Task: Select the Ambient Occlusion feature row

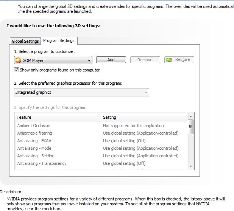Action: tap(101, 126)
